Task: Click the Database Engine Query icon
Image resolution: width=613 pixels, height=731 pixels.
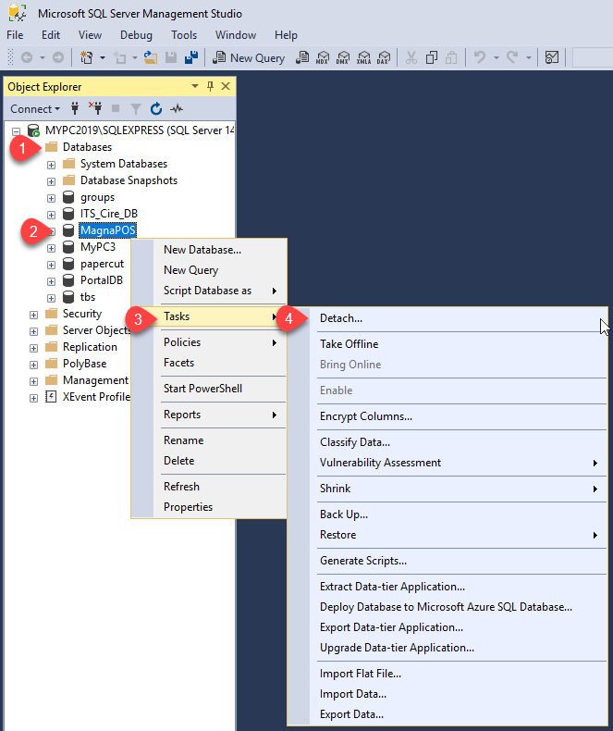Action: coord(302,57)
